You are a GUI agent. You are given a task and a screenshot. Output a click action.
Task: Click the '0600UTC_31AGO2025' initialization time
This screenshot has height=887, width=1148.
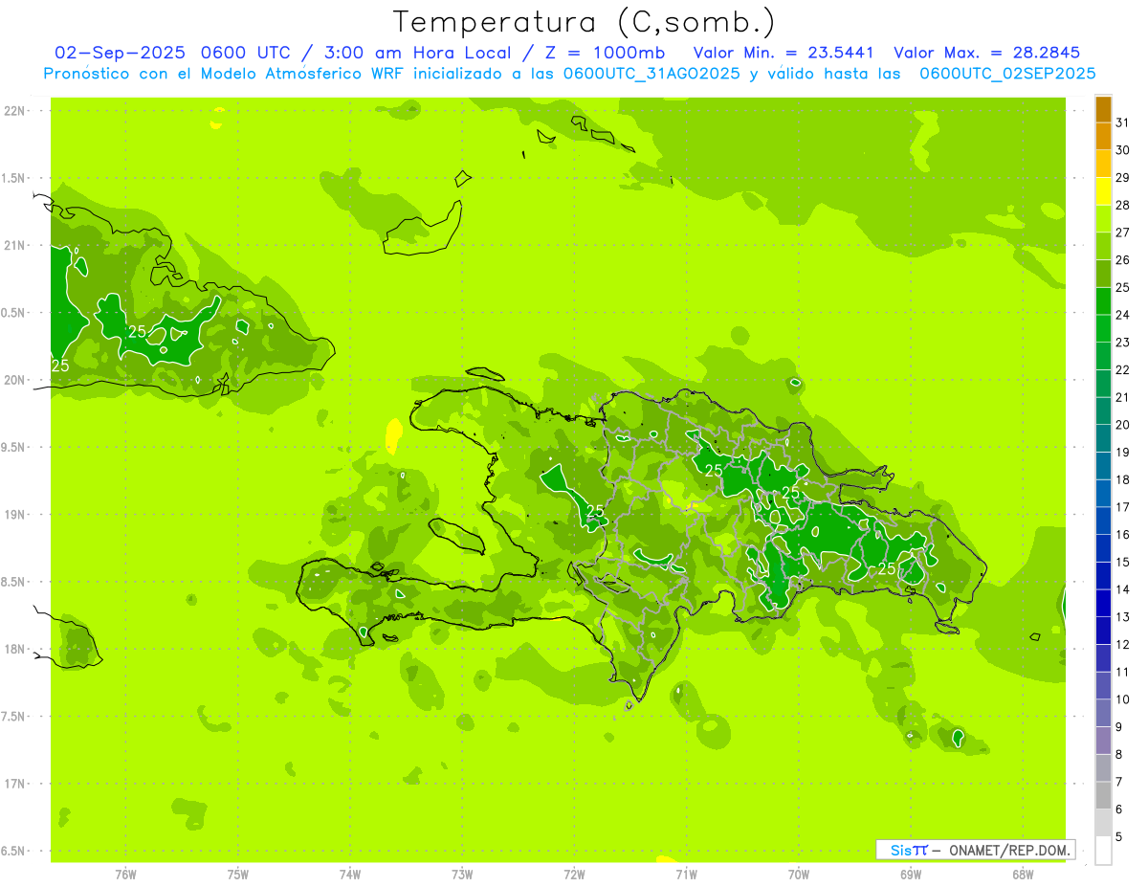pos(651,74)
